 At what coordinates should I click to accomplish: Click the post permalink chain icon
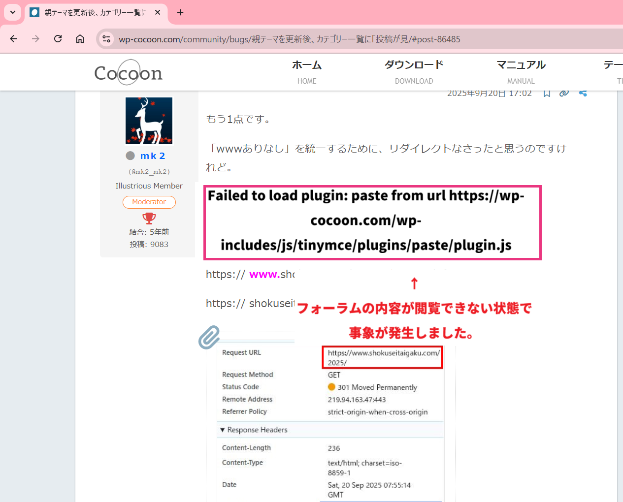pos(564,94)
